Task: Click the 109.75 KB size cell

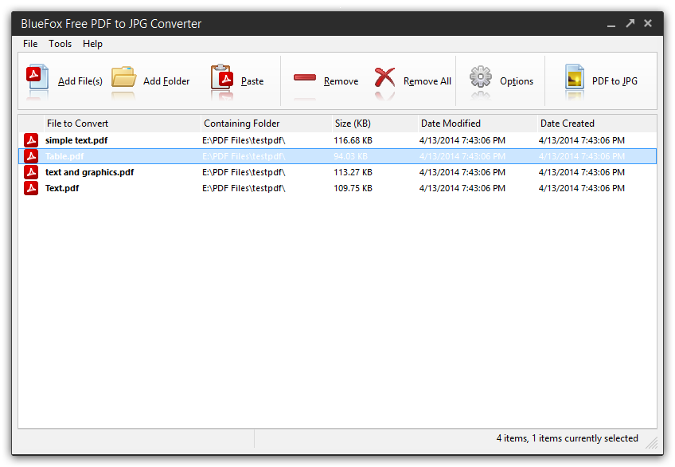Action: 353,188
